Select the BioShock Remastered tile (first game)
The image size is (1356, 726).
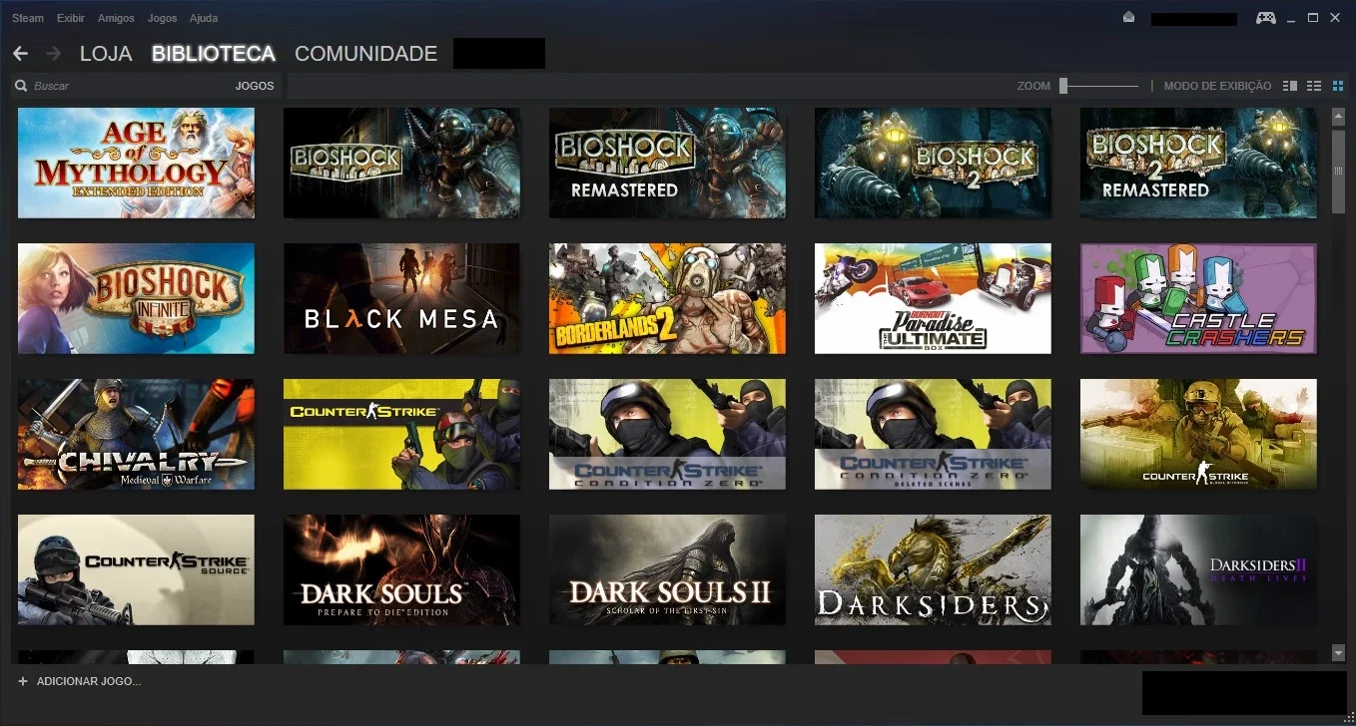click(667, 163)
